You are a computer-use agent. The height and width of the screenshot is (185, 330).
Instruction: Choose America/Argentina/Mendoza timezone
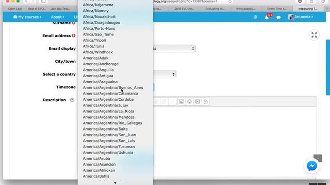(109, 117)
